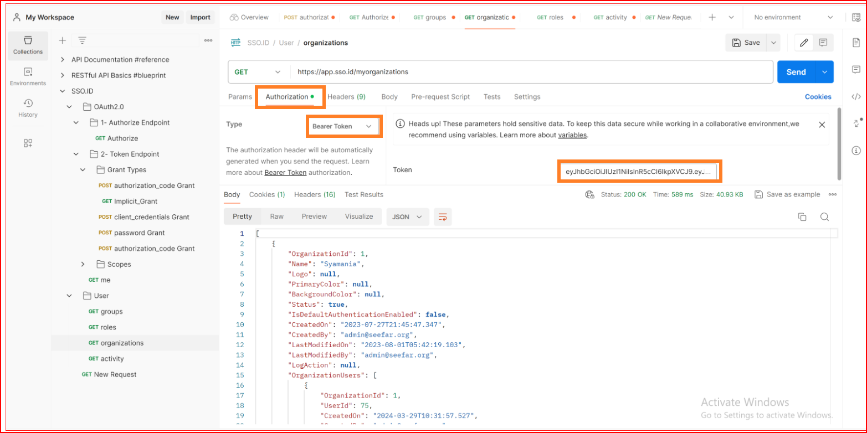The width and height of the screenshot is (867, 433).
Task: Click Save as example
Action: point(787,194)
